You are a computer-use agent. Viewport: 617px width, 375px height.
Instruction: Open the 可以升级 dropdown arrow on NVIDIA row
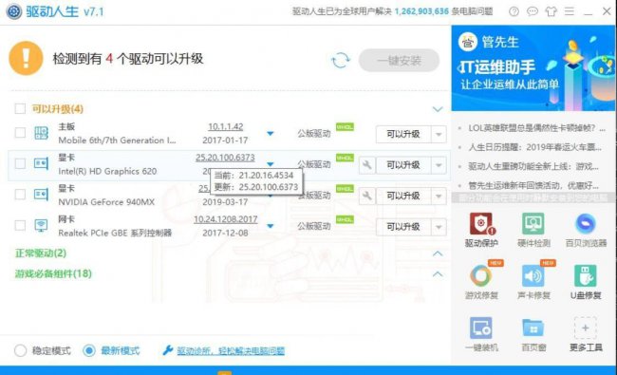tap(439, 196)
